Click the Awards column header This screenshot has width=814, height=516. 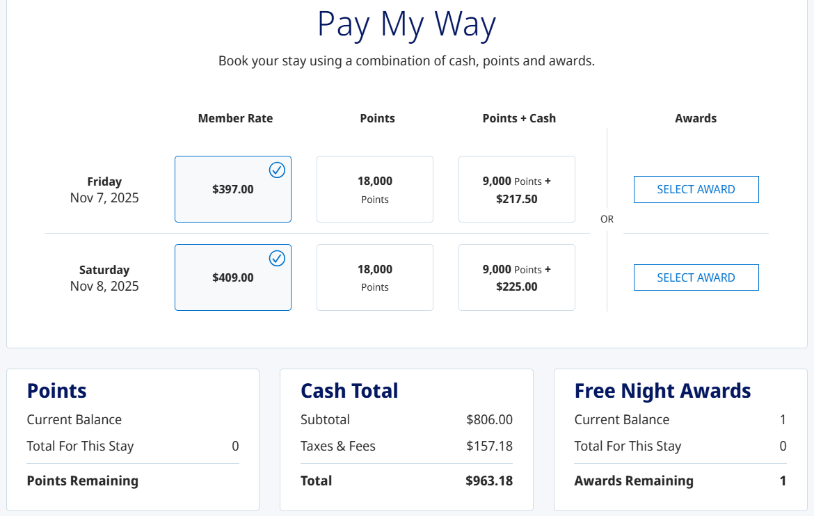click(x=696, y=118)
